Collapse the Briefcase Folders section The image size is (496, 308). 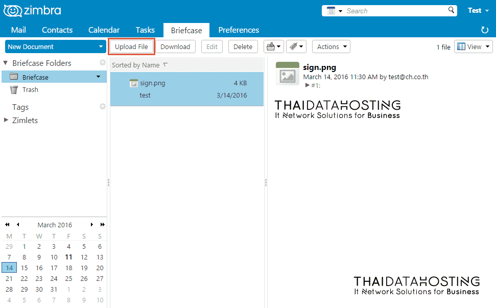coord(6,63)
